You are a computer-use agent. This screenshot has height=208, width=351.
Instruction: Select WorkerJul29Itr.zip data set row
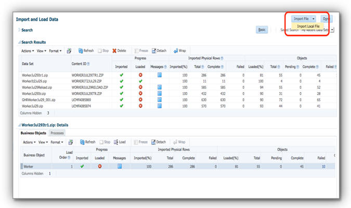click(178, 94)
